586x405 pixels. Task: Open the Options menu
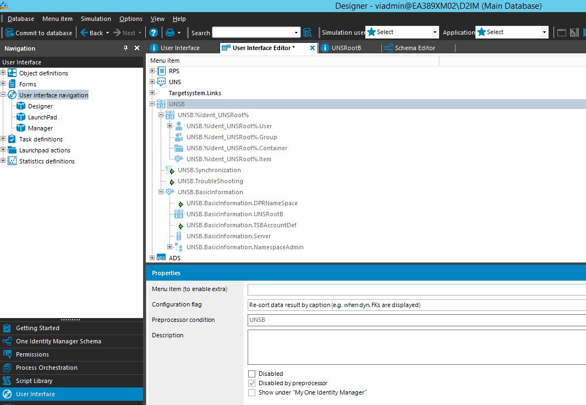(131, 19)
